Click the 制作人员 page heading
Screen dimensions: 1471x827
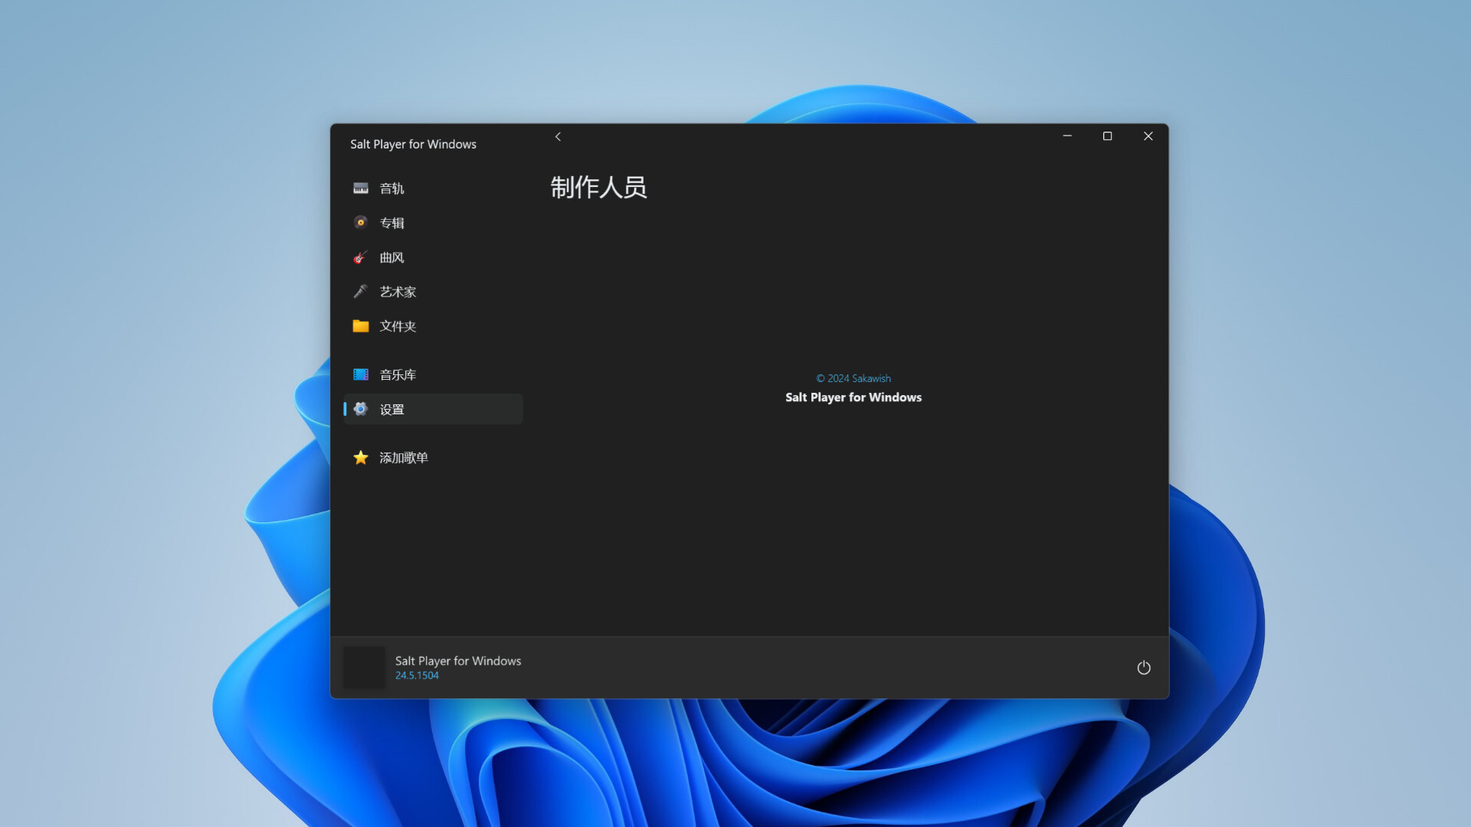tap(598, 188)
